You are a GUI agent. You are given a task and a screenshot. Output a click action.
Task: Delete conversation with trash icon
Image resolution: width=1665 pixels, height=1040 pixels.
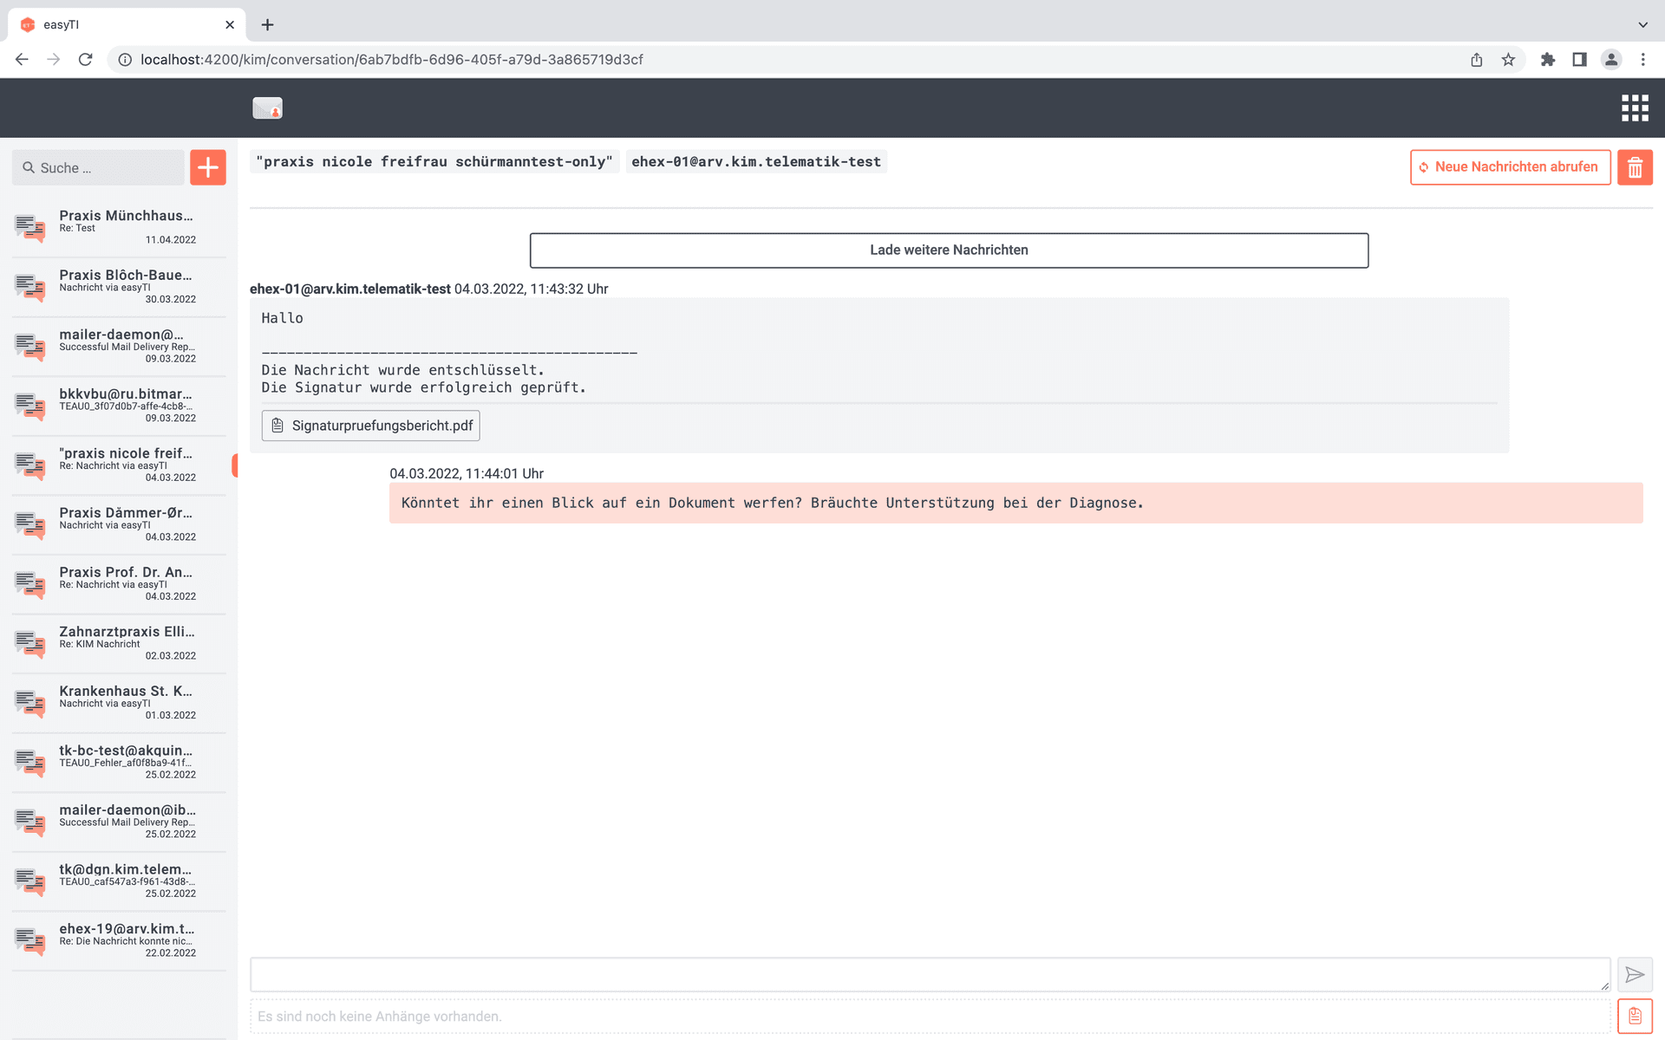tap(1635, 167)
